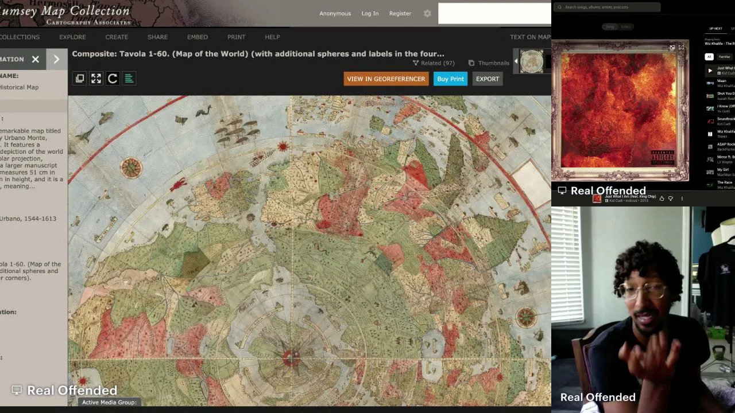
Task: Select the Familiar filter chip in the queue
Action: tap(725, 57)
